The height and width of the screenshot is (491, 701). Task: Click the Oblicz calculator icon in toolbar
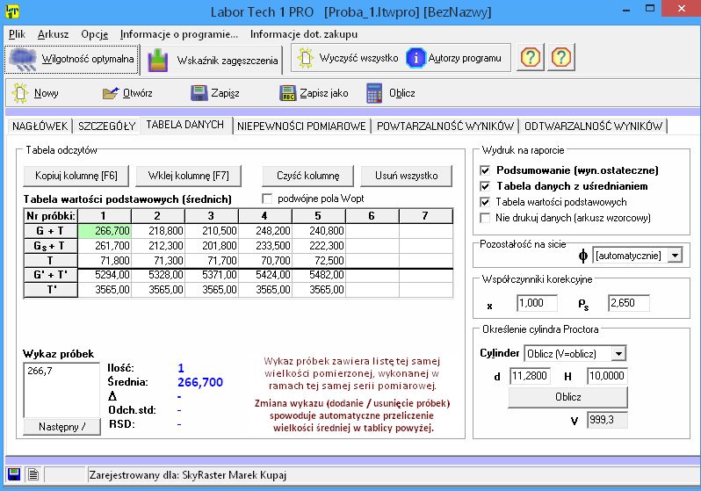click(375, 93)
